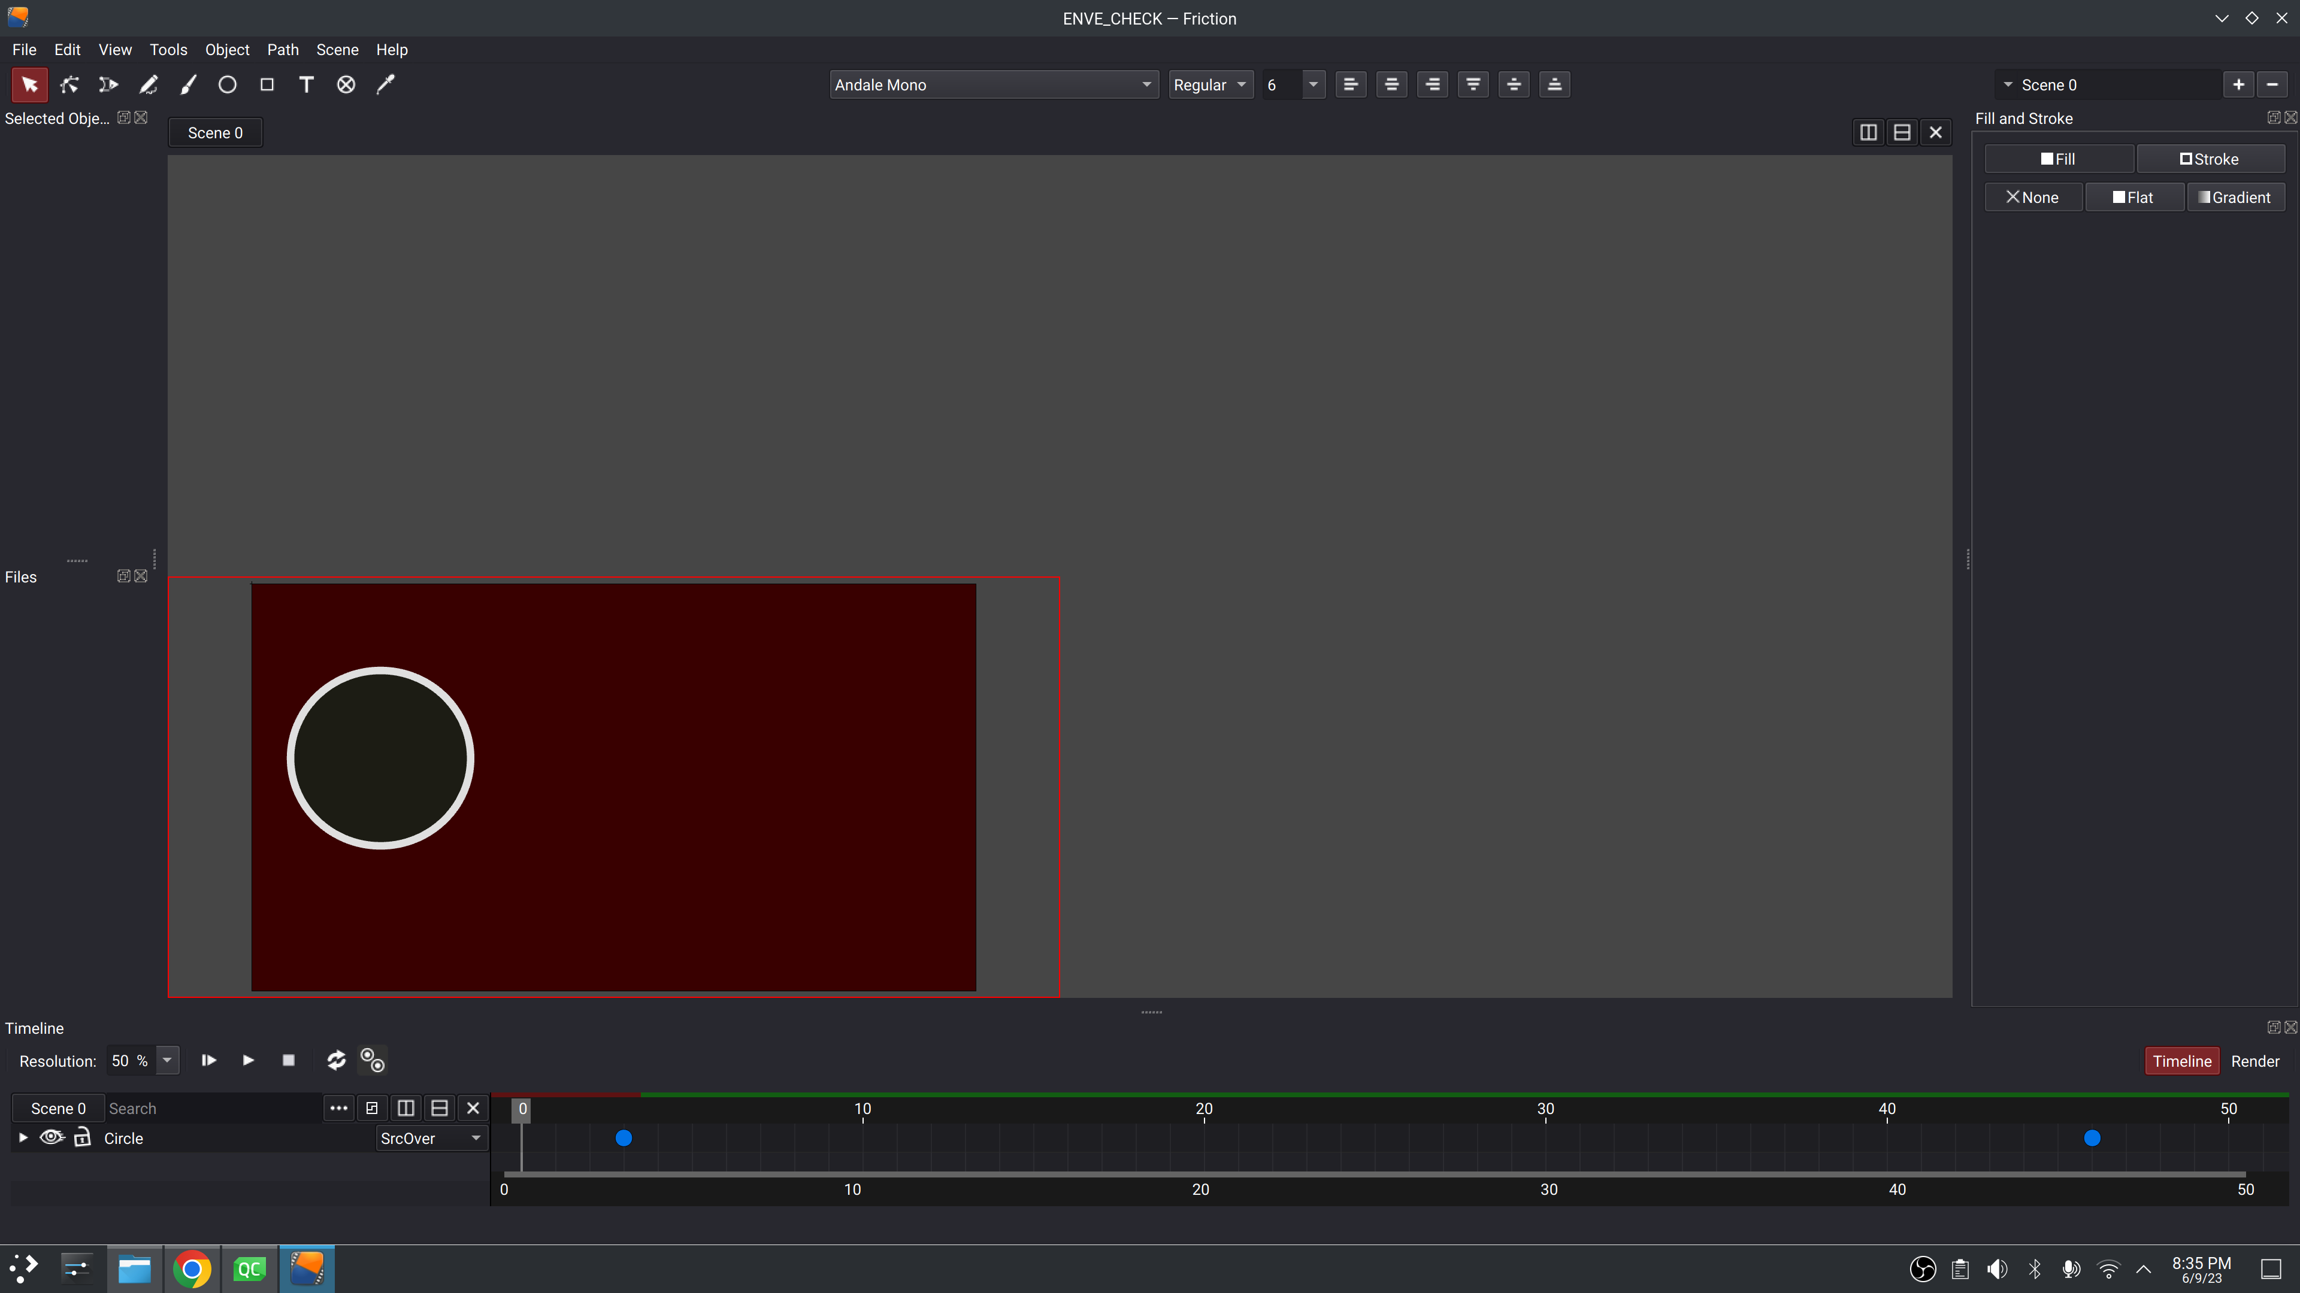
Task: Expand the Circle layer in the timeline
Action: coord(22,1138)
